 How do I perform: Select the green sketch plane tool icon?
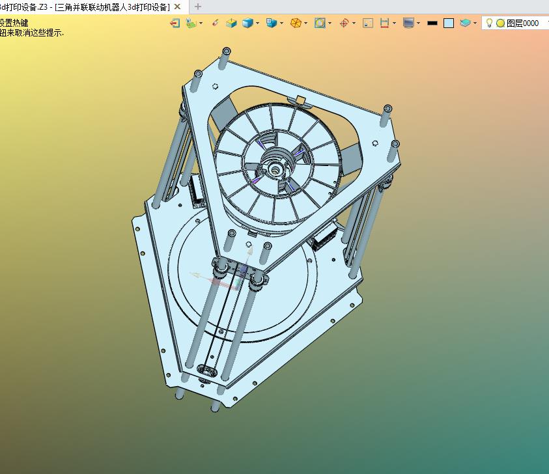pyautogui.click(x=190, y=23)
